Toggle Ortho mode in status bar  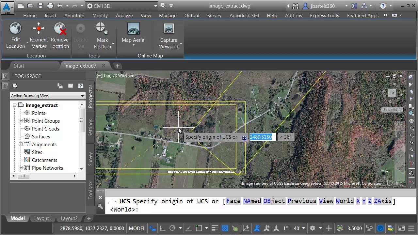pos(163,228)
